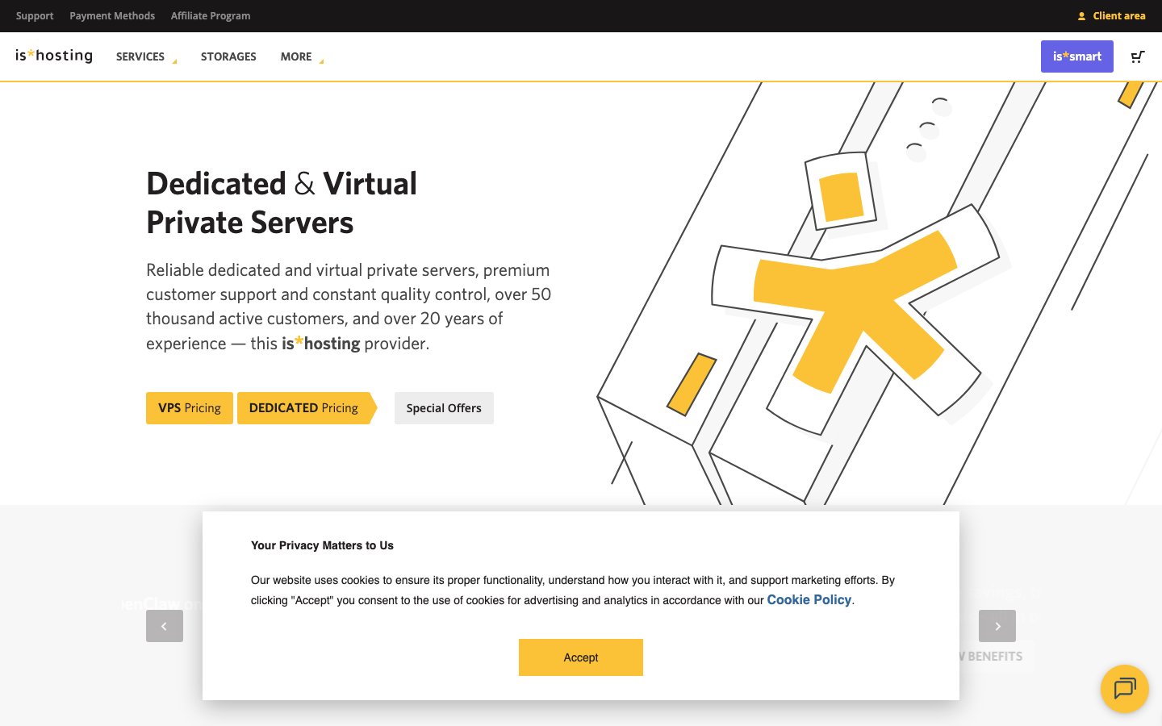Viewport: 1162px width, 726px height.
Task: Read the Cookie Policy
Action: [x=809, y=599]
